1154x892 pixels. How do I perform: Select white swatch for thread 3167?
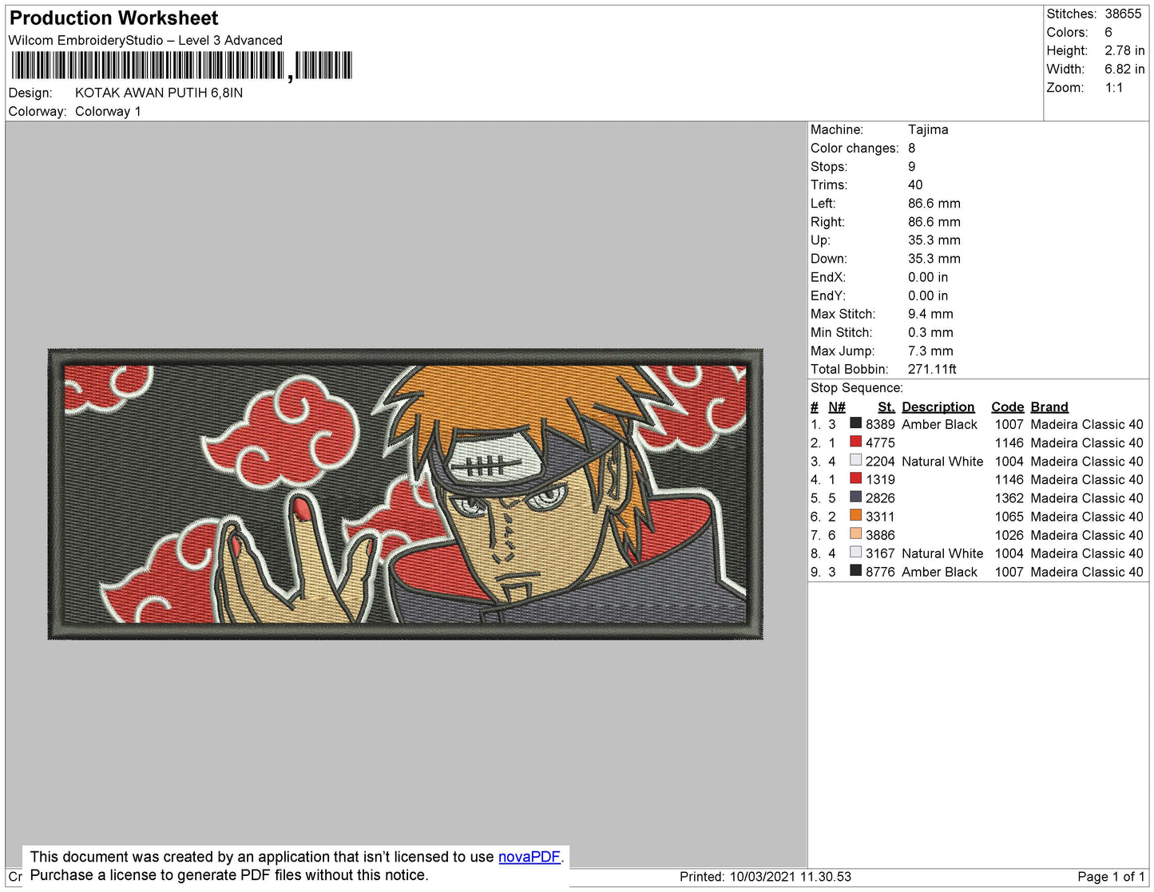(x=855, y=553)
